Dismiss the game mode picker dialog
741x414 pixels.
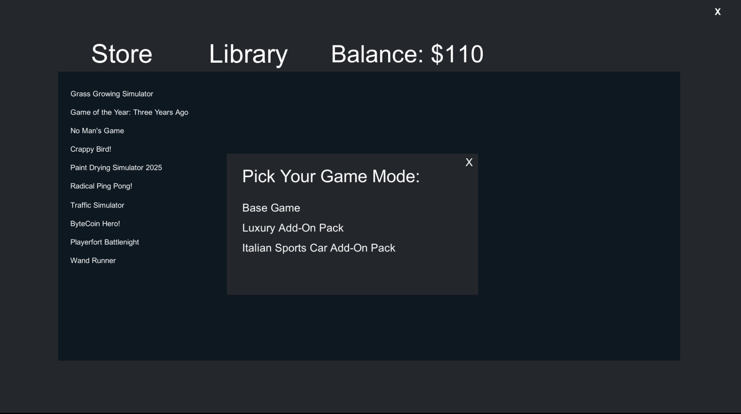(469, 162)
